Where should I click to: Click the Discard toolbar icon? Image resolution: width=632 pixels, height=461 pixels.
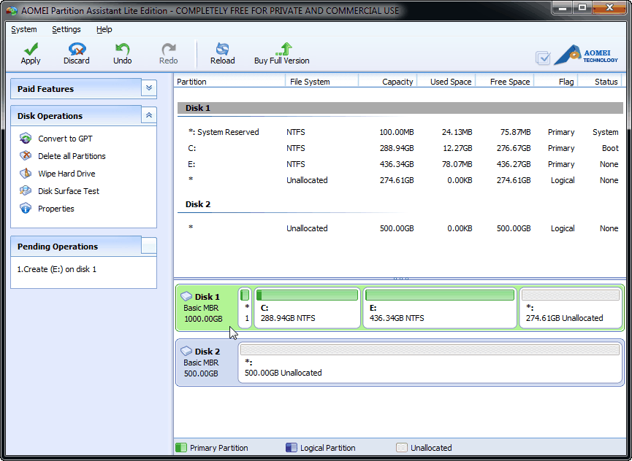pos(77,49)
